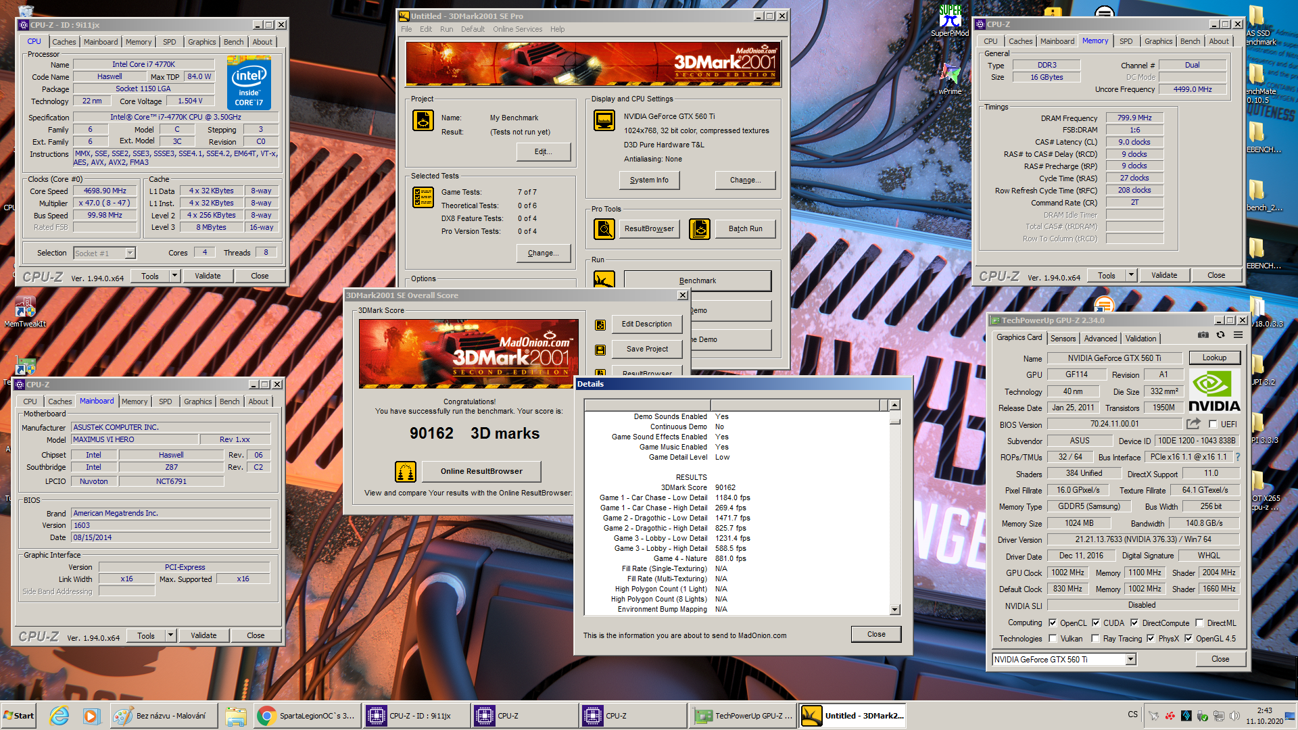The height and width of the screenshot is (730, 1298).
Task: Click the Save Project floppy icon
Action: 600,350
